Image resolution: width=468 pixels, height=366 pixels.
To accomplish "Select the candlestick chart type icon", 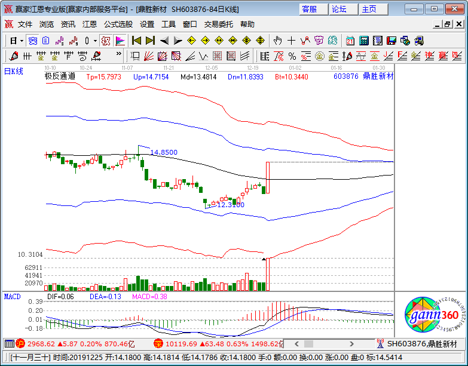I will (x=87, y=41).
